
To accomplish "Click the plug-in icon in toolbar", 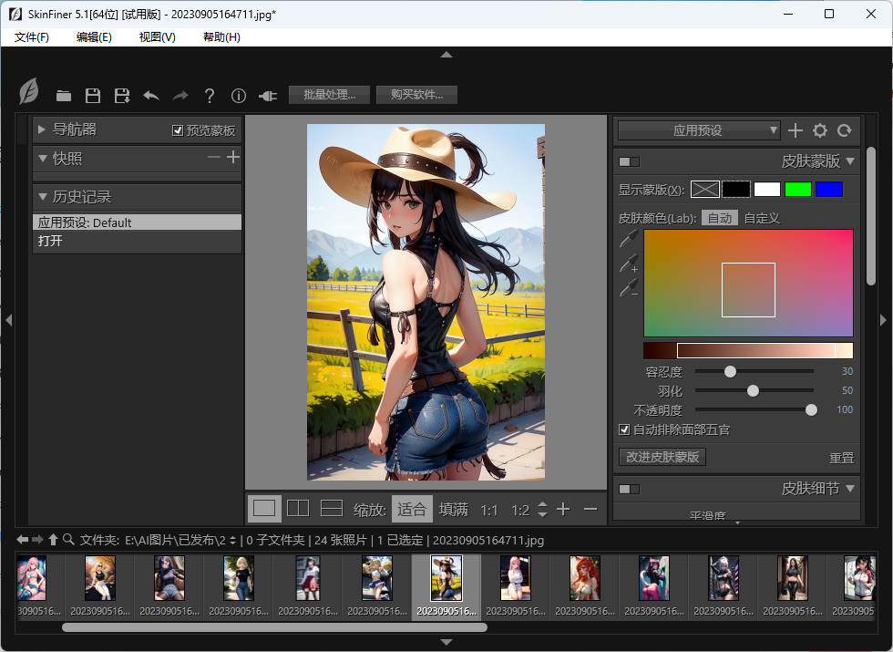I will click(268, 96).
